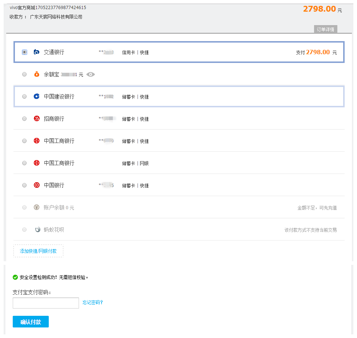
Task: Click the 该付款方式不支持当前交易 notice
Action: point(310,230)
